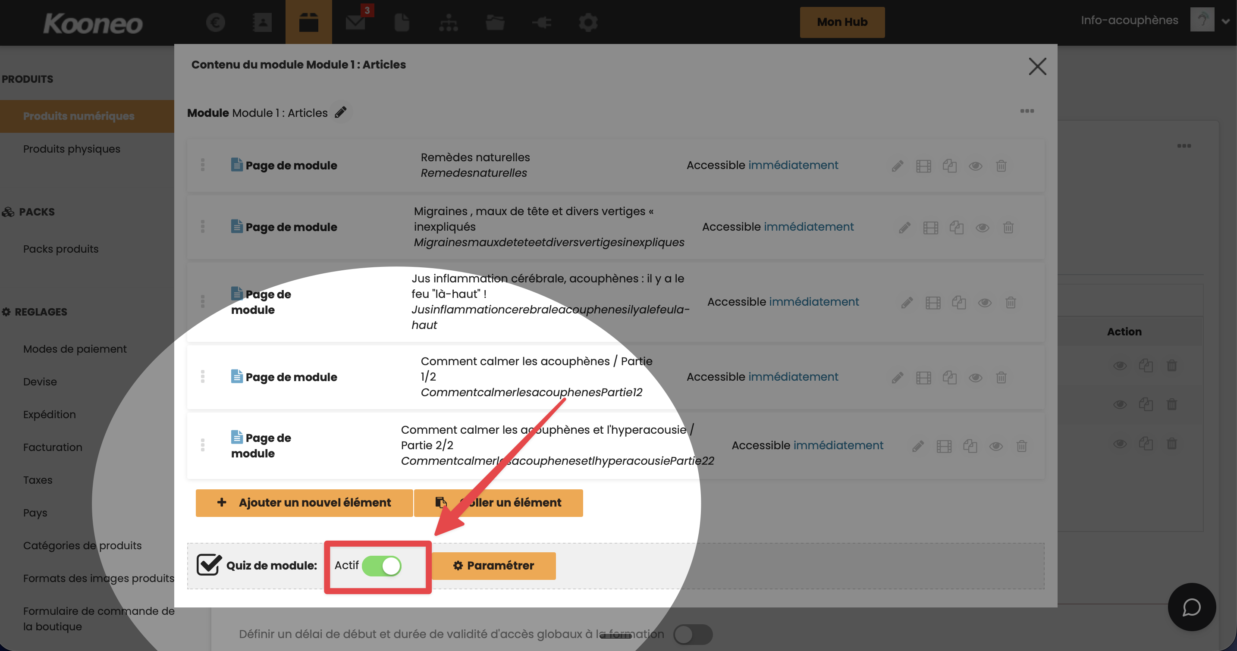The image size is (1237, 651).
Task: Toggle visibility eye on Migraines page row
Action: 982,227
